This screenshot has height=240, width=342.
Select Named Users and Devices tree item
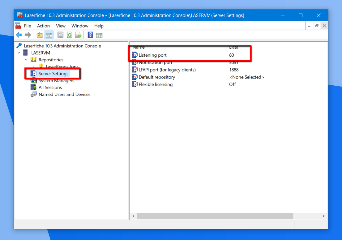coord(64,95)
